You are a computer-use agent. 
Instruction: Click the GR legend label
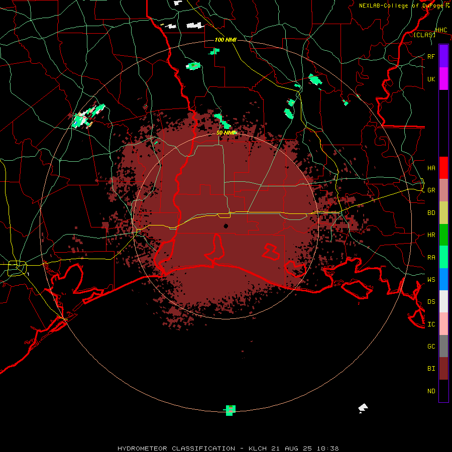(x=431, y=190)
